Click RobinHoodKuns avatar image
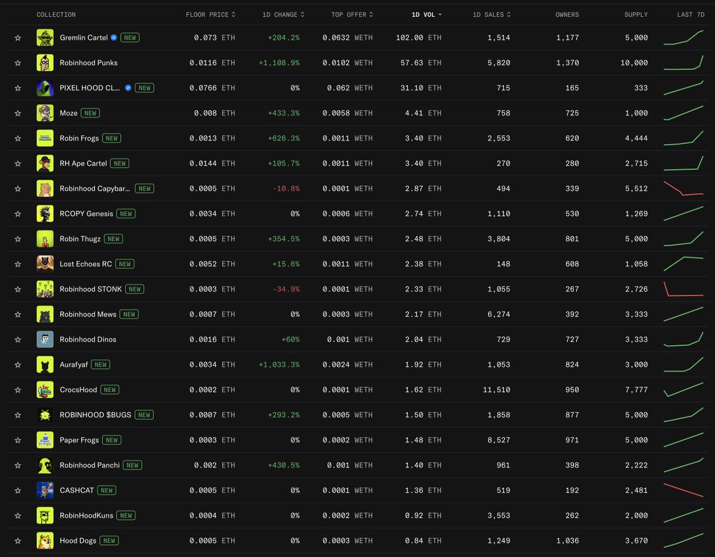715x557 pixels. click(x=45, y=515)
